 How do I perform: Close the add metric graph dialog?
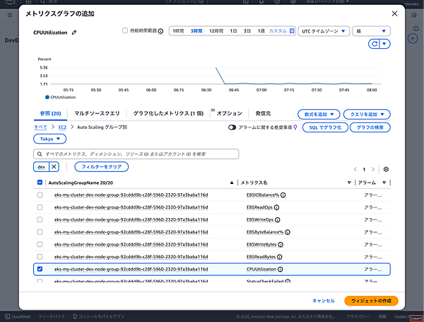pos(394,13)
